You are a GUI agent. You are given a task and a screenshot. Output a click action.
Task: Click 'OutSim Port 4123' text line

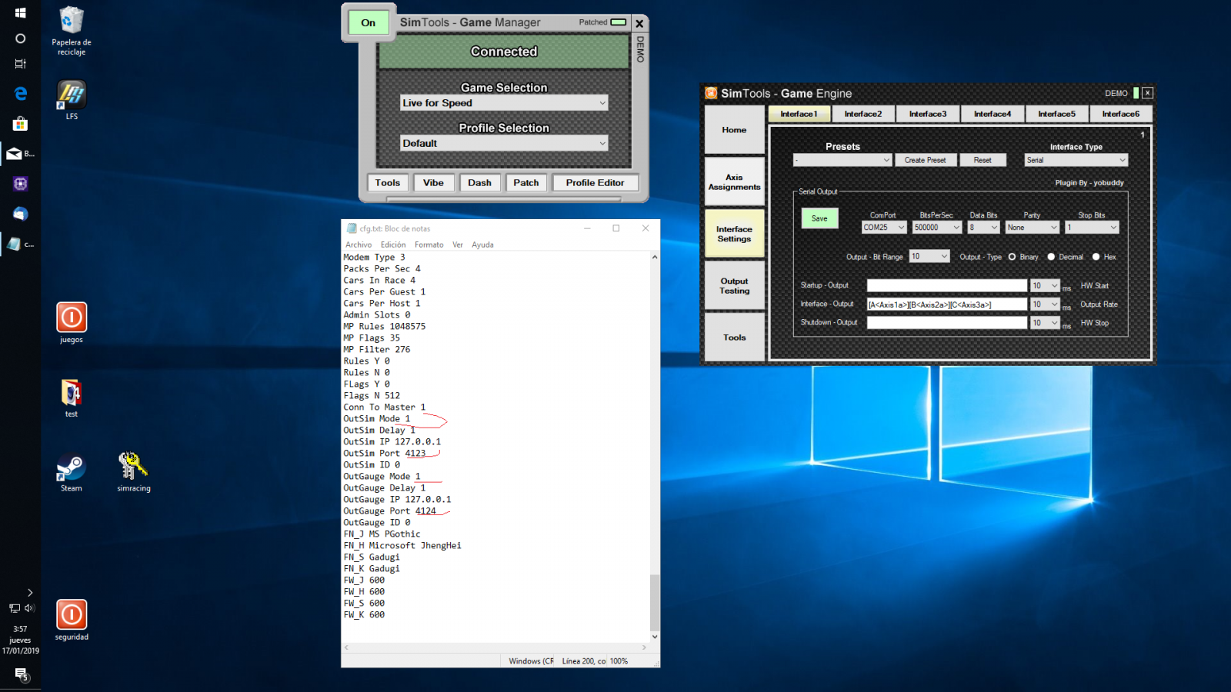[384, 453]
